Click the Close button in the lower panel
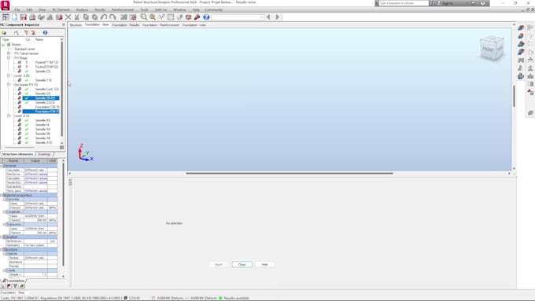535x301 pixels. pyautogui.click(x=242, y=265)
